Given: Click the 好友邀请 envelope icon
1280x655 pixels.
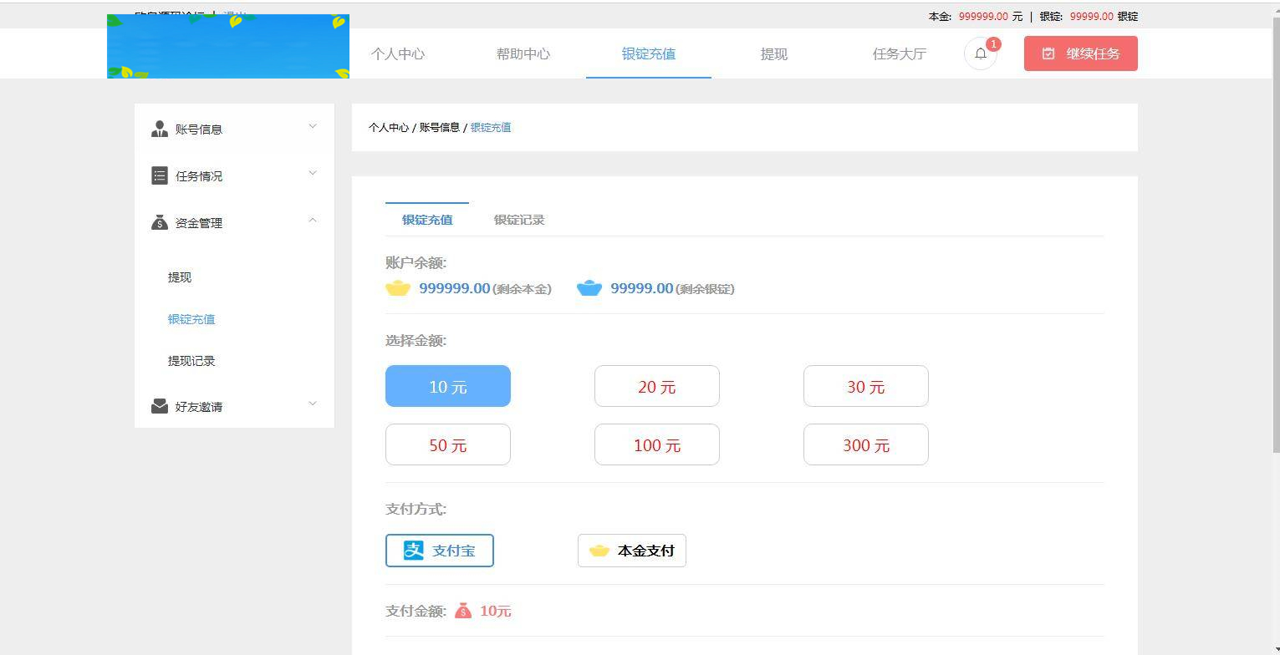Looking at the screenshot, I should pos(160,405).
